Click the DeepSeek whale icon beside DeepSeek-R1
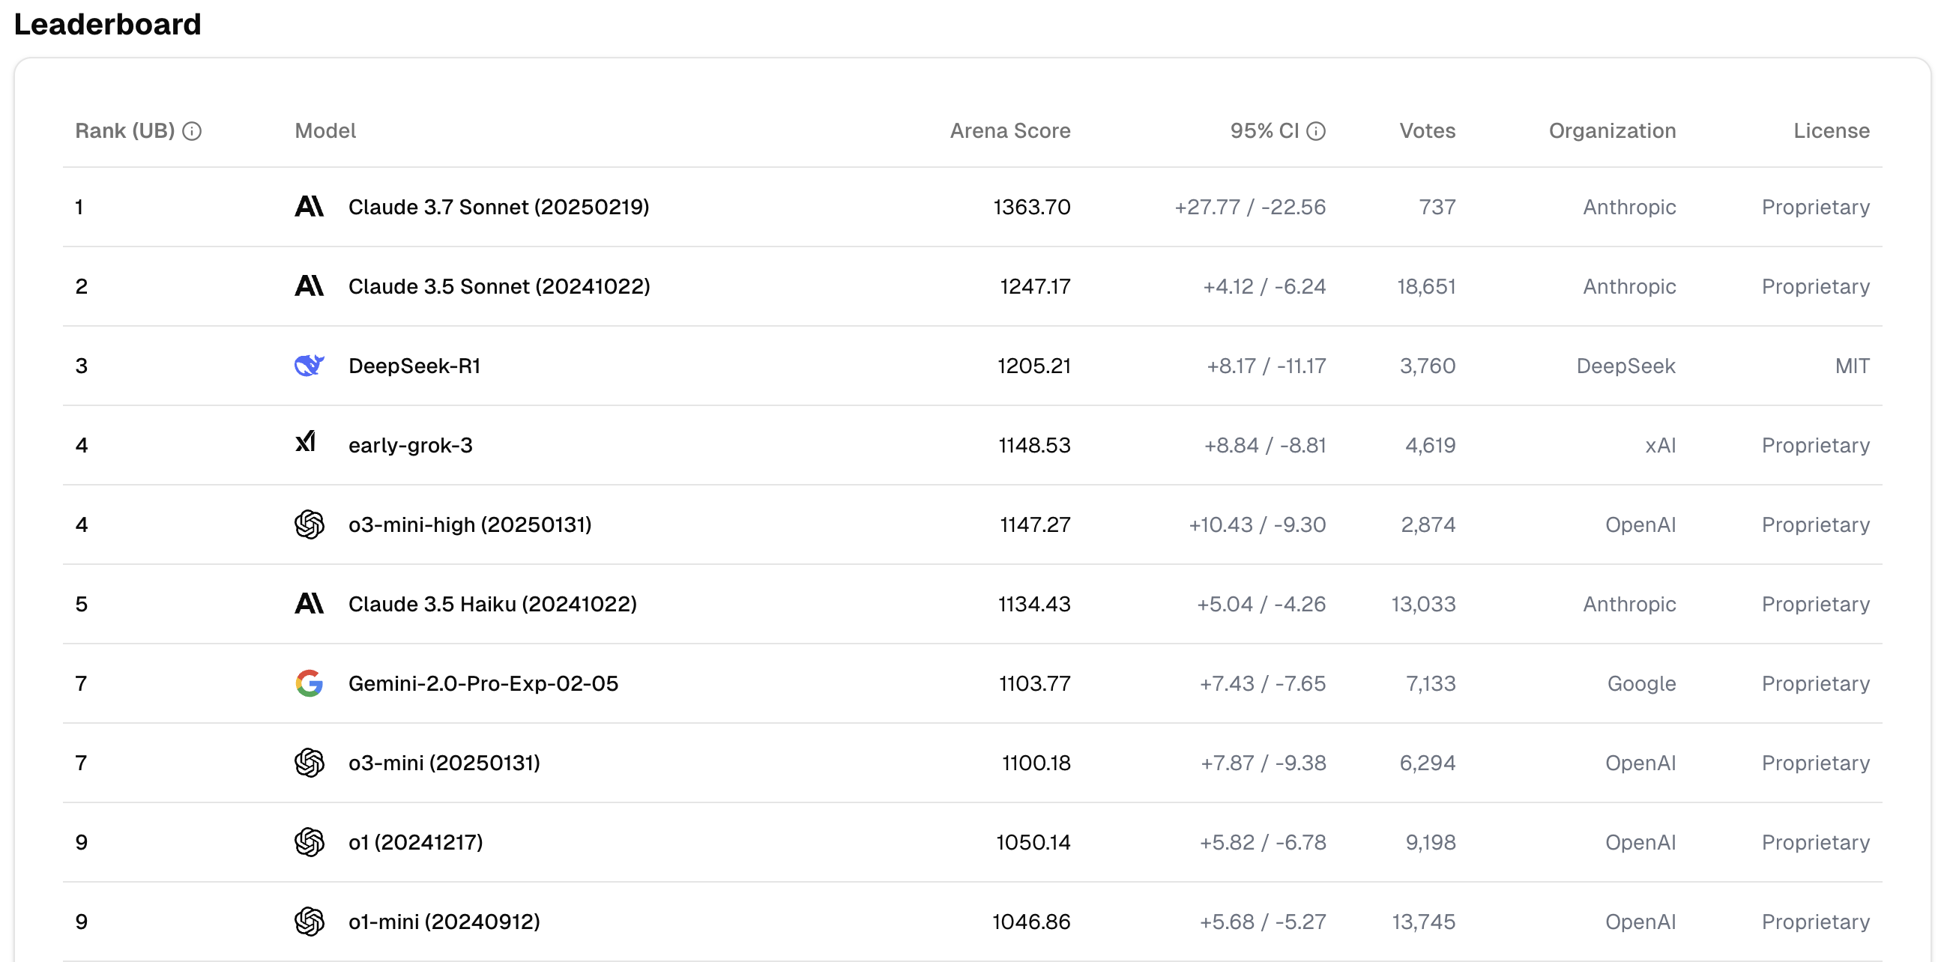The width and height of the screenshot is (1947, 962). [x=309, y=365]
